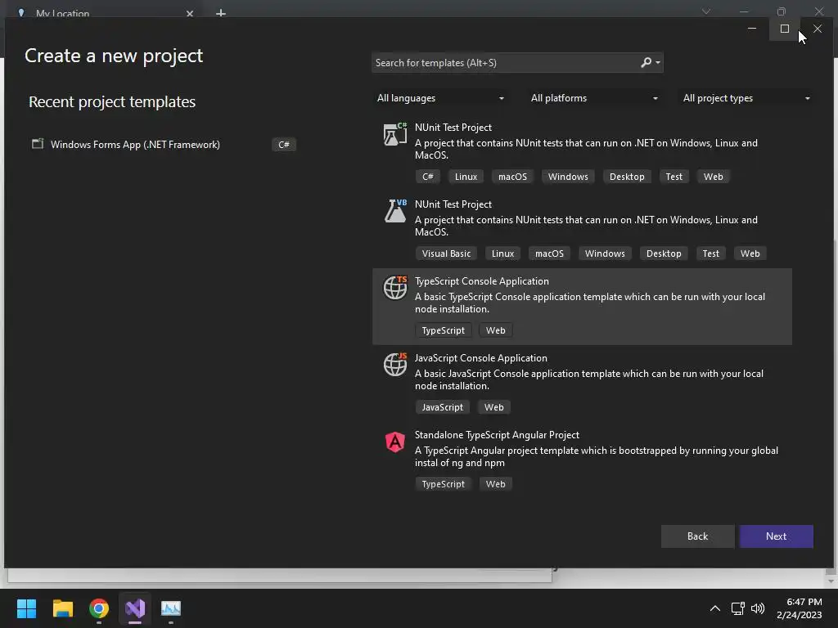Open the search options dropdown arrow

click(658, 63)
